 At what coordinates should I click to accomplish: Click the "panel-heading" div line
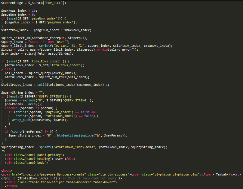(x=40, y=159)
